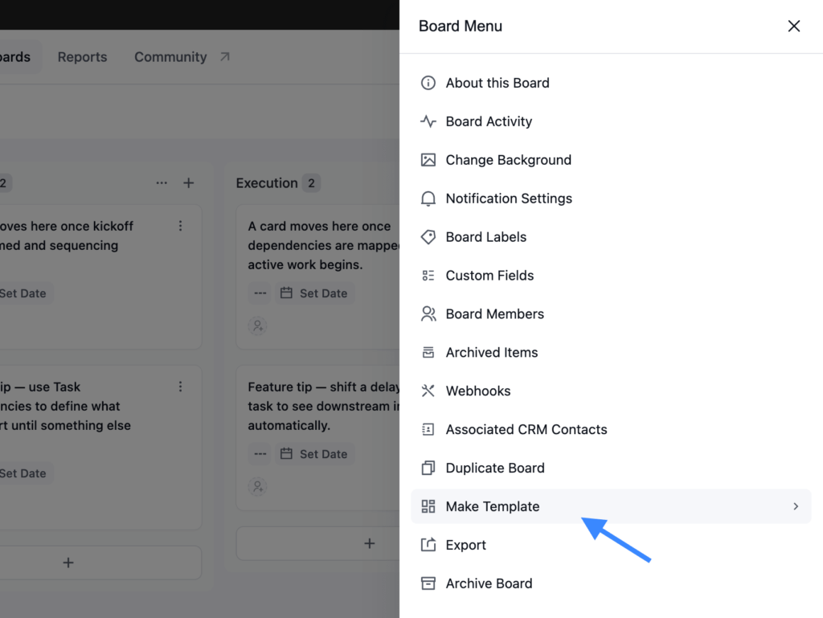Click the Custom Fields list icon
The height and width of the screenshot is (618, 823).
pyautogui.click(x=428, y=276)
